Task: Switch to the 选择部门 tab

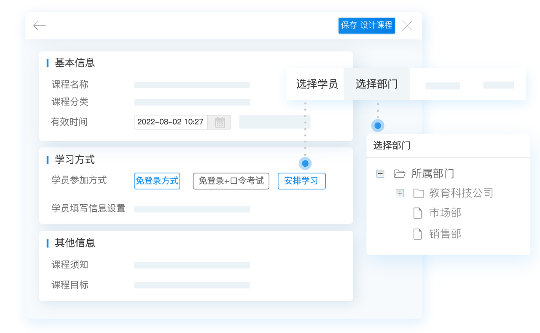Action: 376,84
